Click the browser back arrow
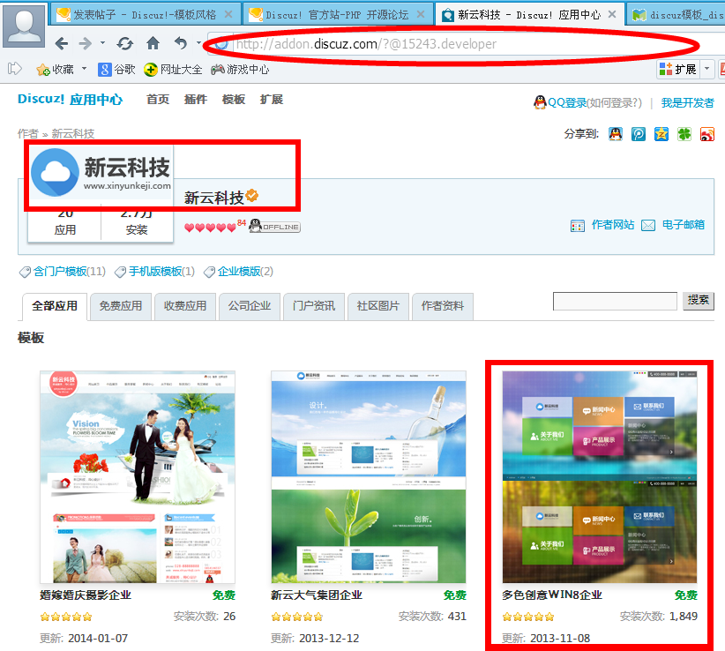This screenshot has width=725, height=651. coord(61,44)
